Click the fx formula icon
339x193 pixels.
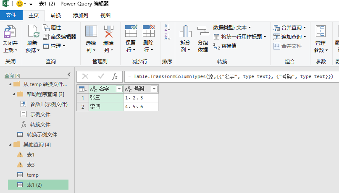(x=115, y=76)
